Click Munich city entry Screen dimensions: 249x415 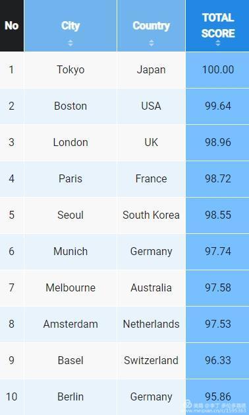point(70,251)
